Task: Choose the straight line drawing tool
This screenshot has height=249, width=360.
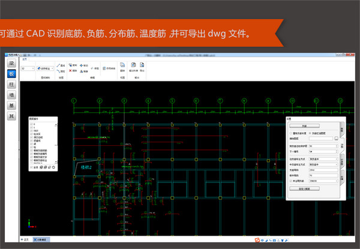Action: pyautogui.click(x=61, y=65)
